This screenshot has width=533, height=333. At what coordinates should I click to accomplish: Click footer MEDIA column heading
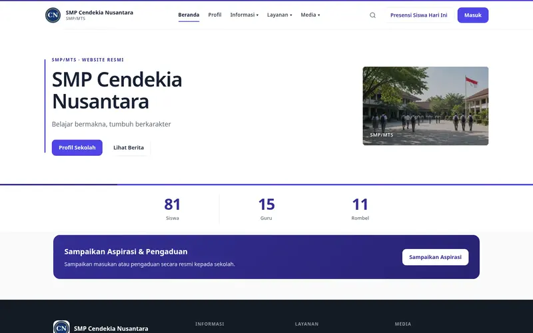pos(403,324)
